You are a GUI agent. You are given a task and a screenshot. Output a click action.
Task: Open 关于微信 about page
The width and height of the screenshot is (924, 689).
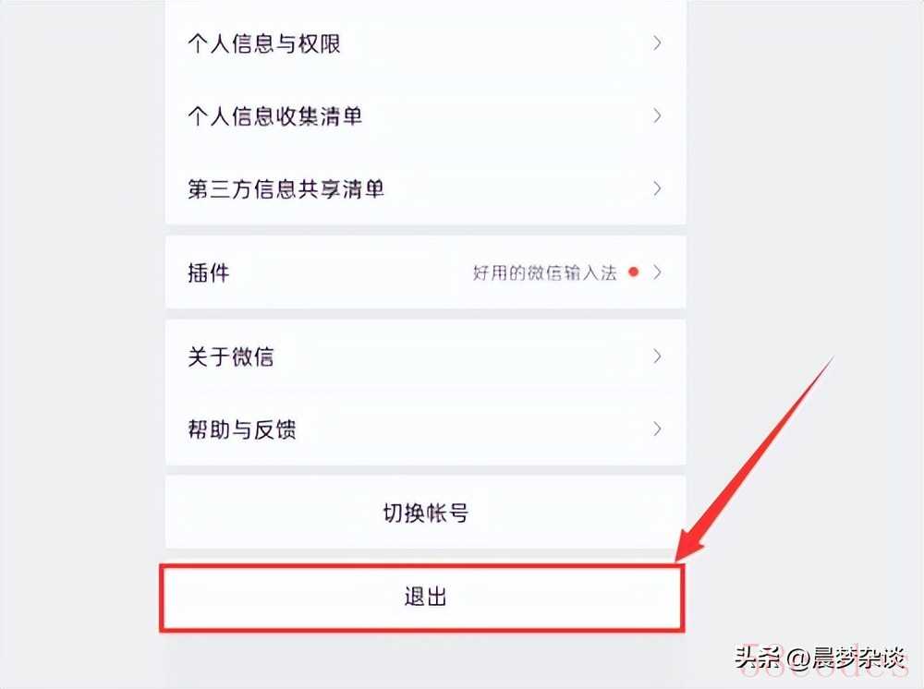click(x=425, y=357)
